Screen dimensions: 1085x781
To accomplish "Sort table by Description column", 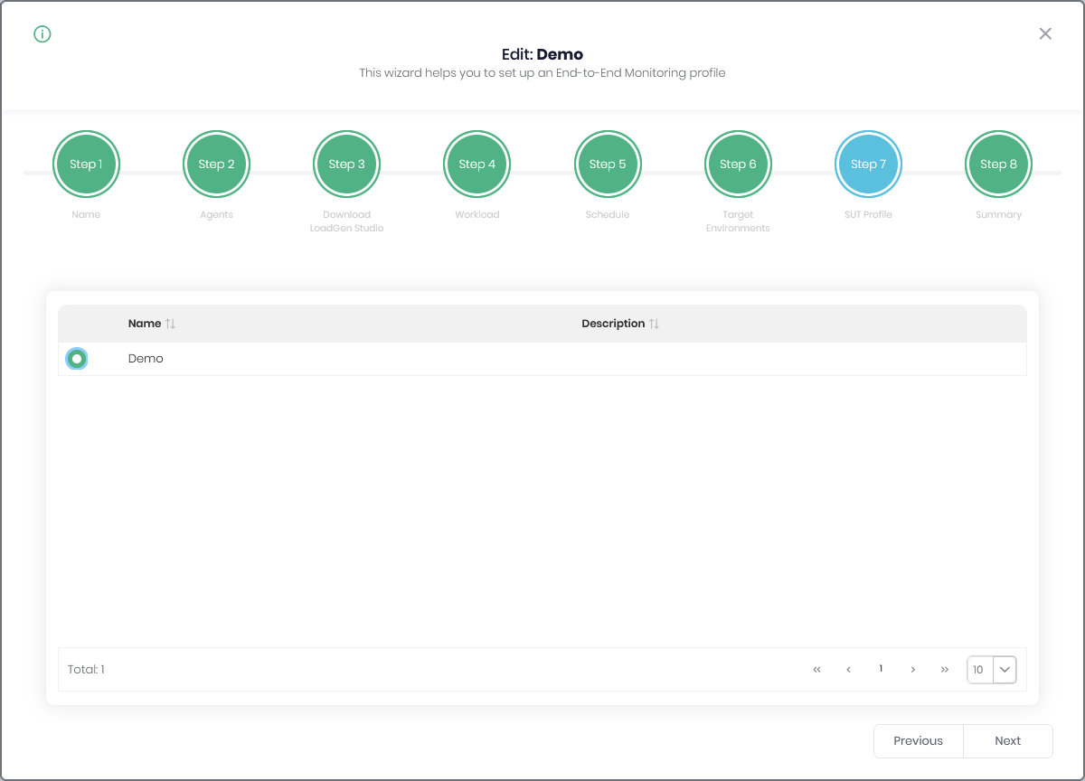I will [654, 324].
